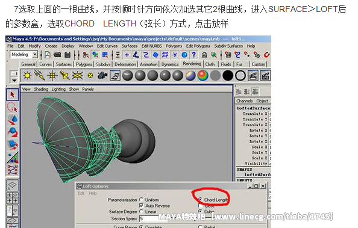Switch to the Curves shelf tab

point(46,64)
